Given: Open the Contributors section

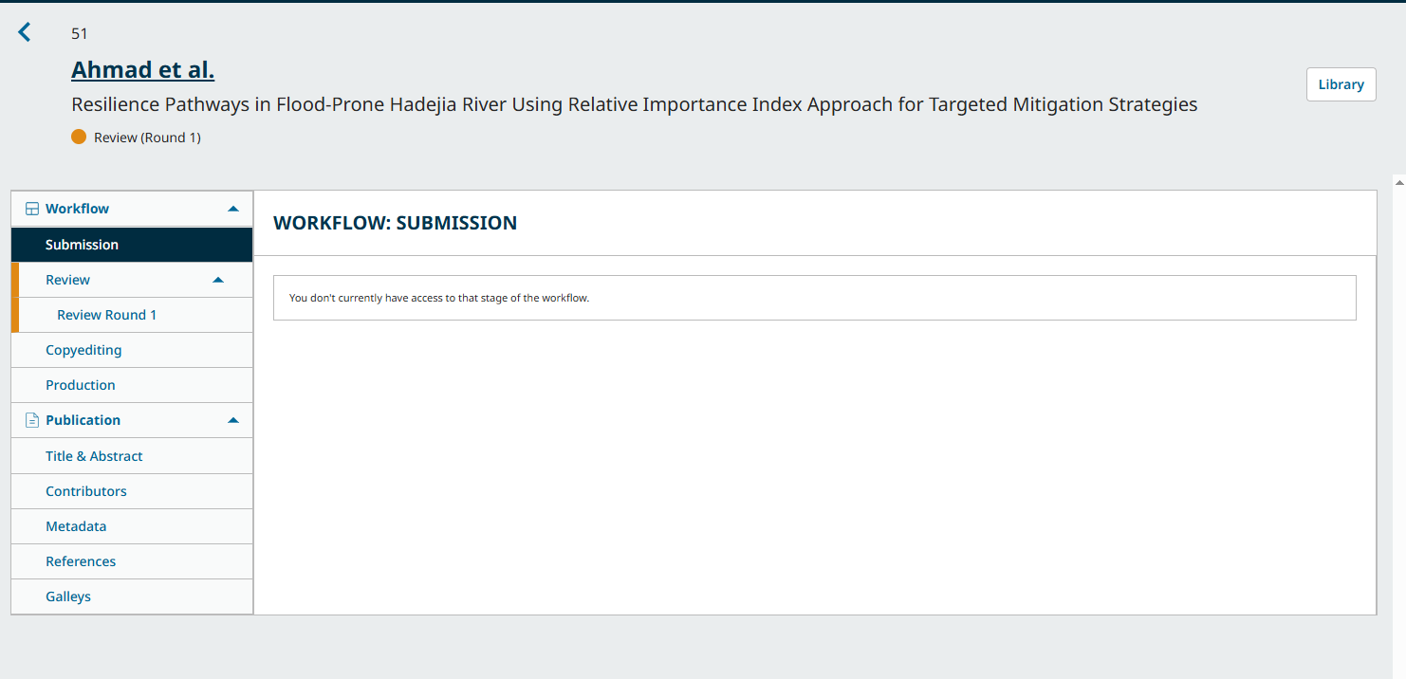Looking at the screenshot, I should pyautogui.click(x=86, y=491).
